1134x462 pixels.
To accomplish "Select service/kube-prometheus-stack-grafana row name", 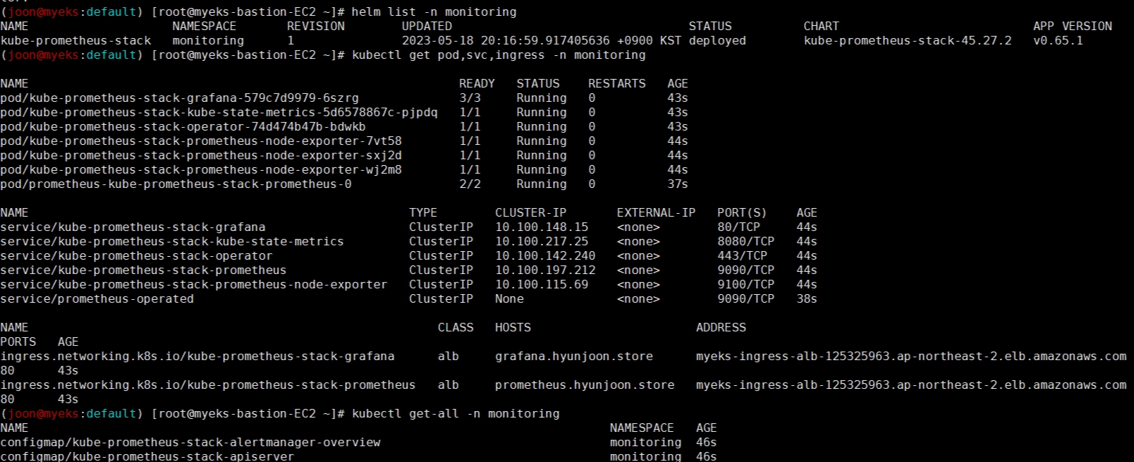I will (x=133, y=227).
